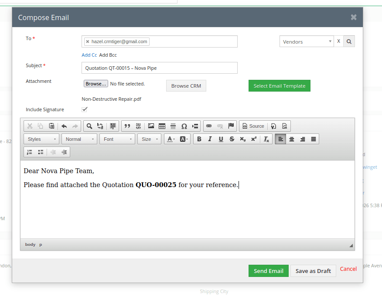382x297 pixels.
Task: Toggle superscript formatting
Action: pos(254,139)
